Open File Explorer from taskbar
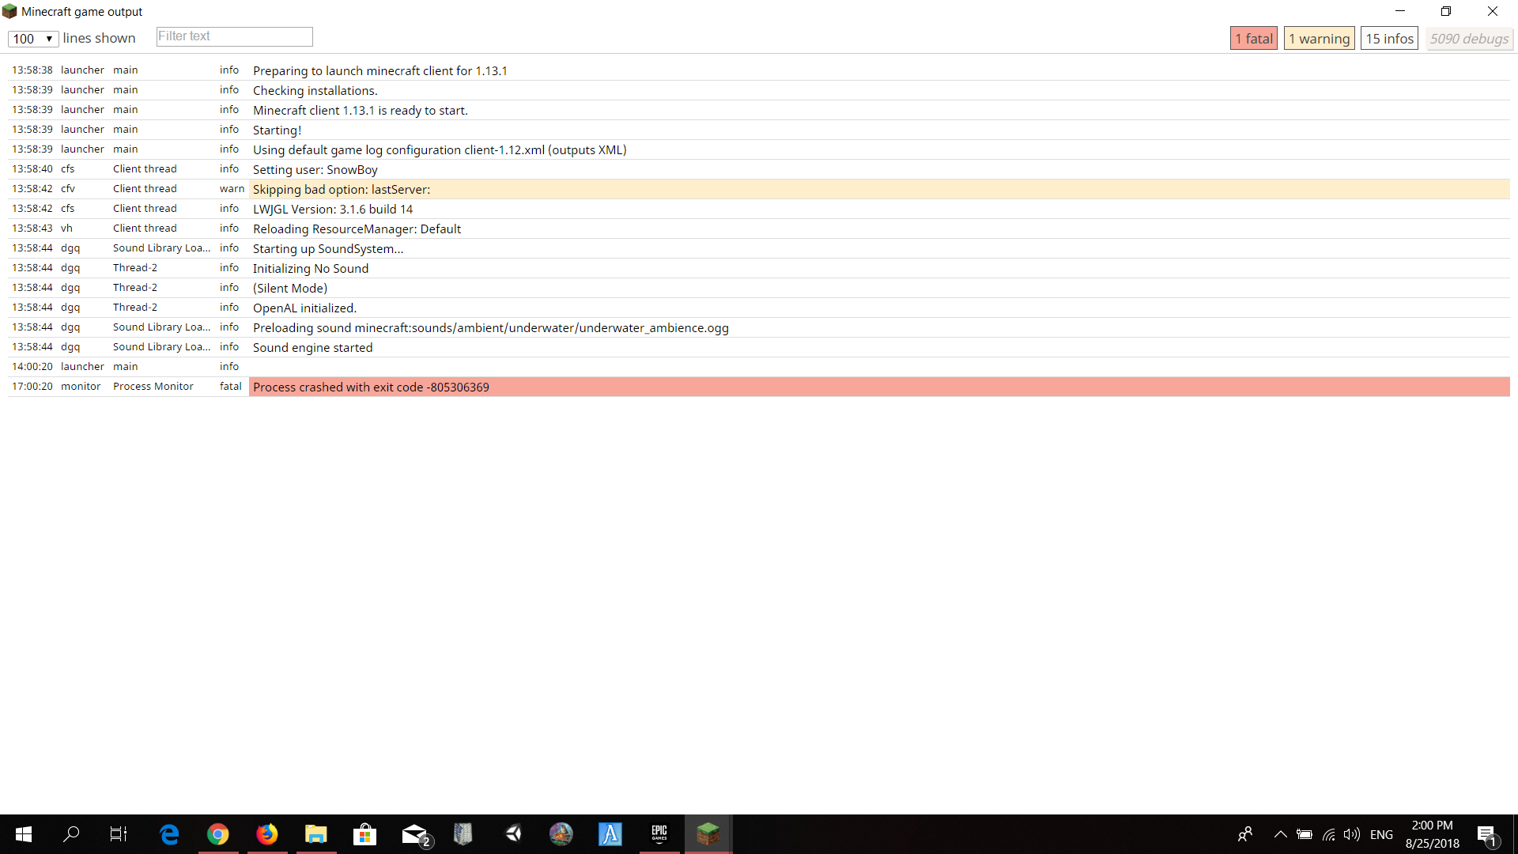Viewport: 1518px width, 854px height. [316, 833]
